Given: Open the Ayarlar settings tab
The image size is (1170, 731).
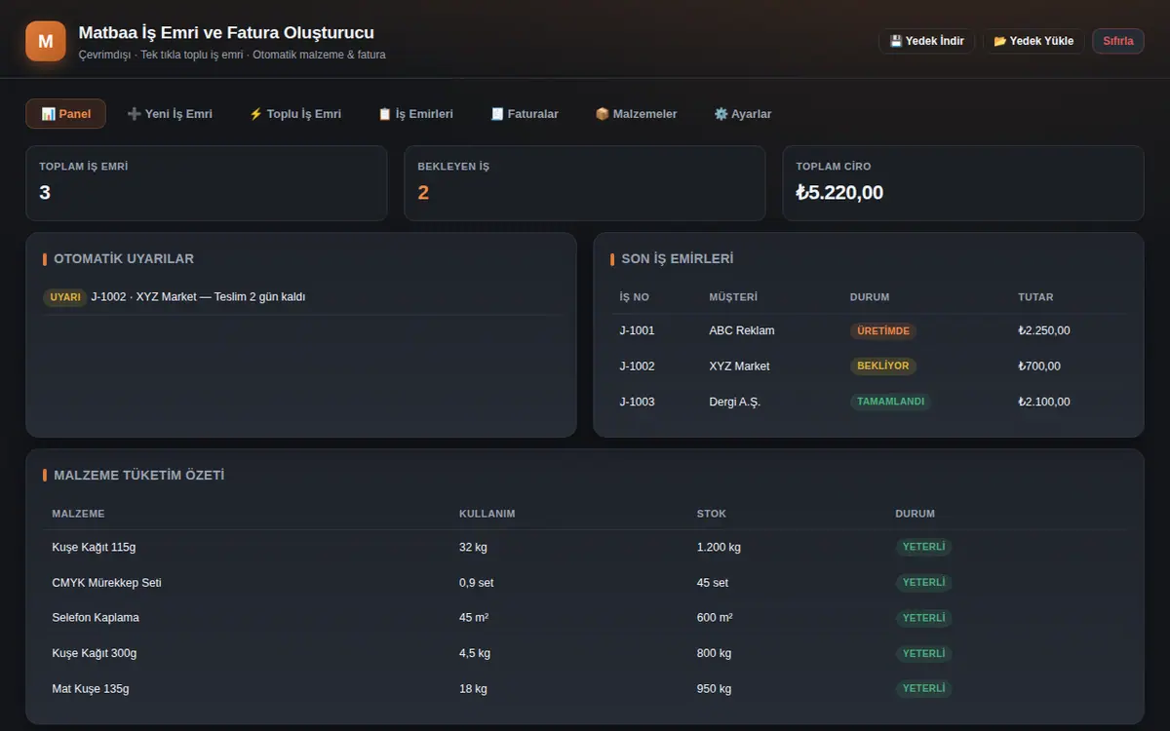Looking at the screenshot, I should click(743, 114).
